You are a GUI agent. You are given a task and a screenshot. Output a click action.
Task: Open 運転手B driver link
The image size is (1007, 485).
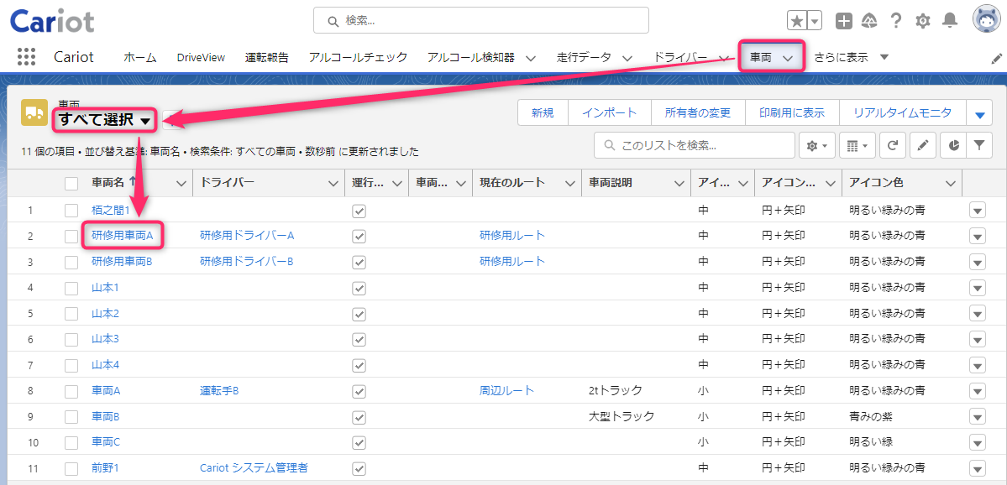[219, 390]
